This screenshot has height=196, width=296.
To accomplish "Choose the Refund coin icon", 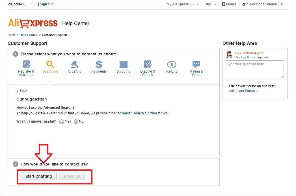I will coord(172,64).
